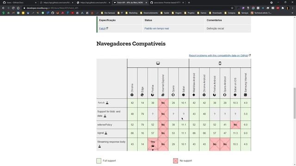This screenshot has height=166, width=296.
Task: Open the user profile avatar
Action: point(288,8)
